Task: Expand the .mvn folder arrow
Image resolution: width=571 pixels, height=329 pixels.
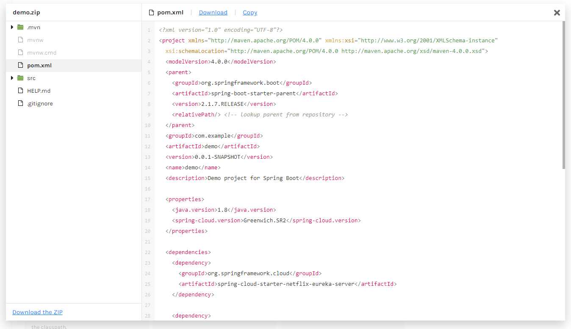Action: [x=12, y=28]
